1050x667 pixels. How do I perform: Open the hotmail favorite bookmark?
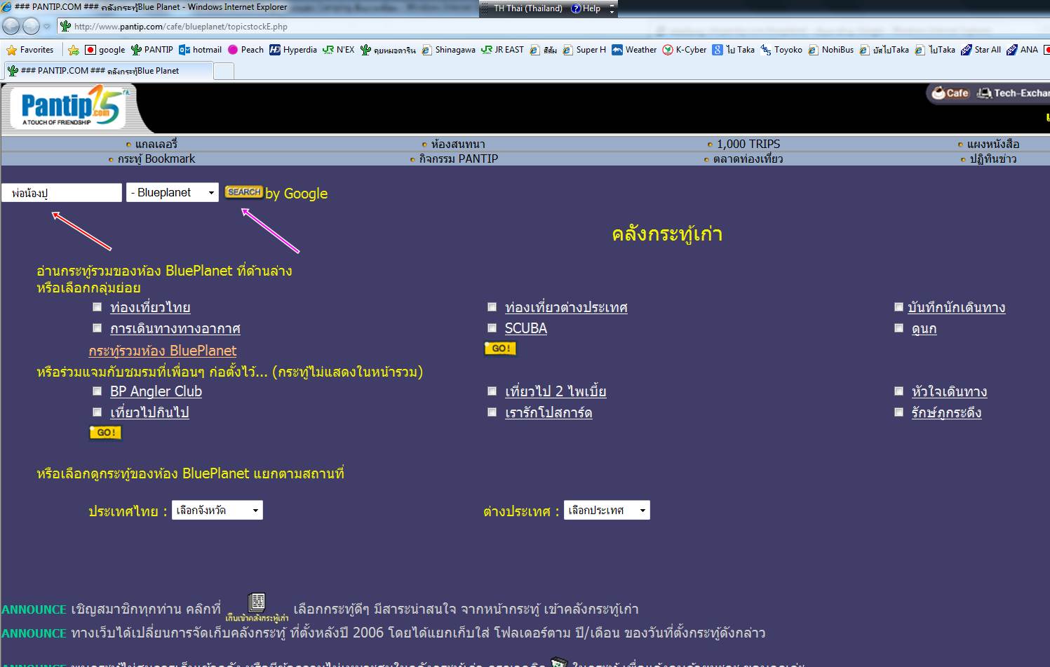[x=200, y=50]
